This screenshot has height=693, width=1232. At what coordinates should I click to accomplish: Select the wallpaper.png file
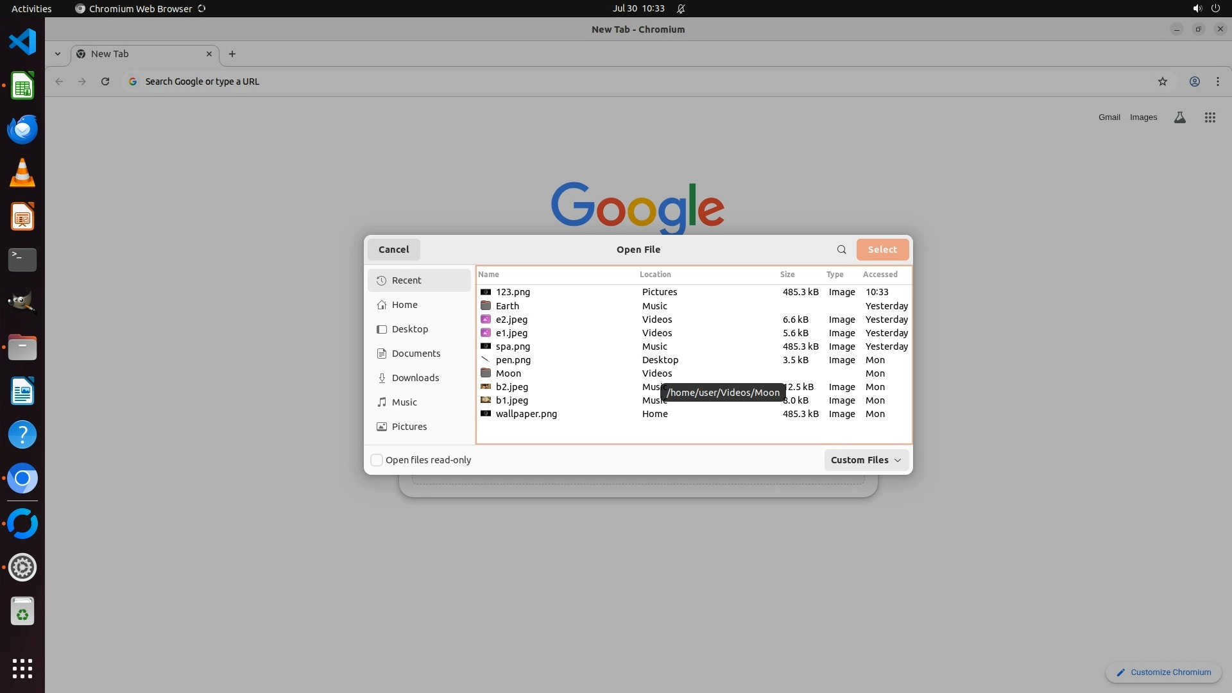(526, 414)
